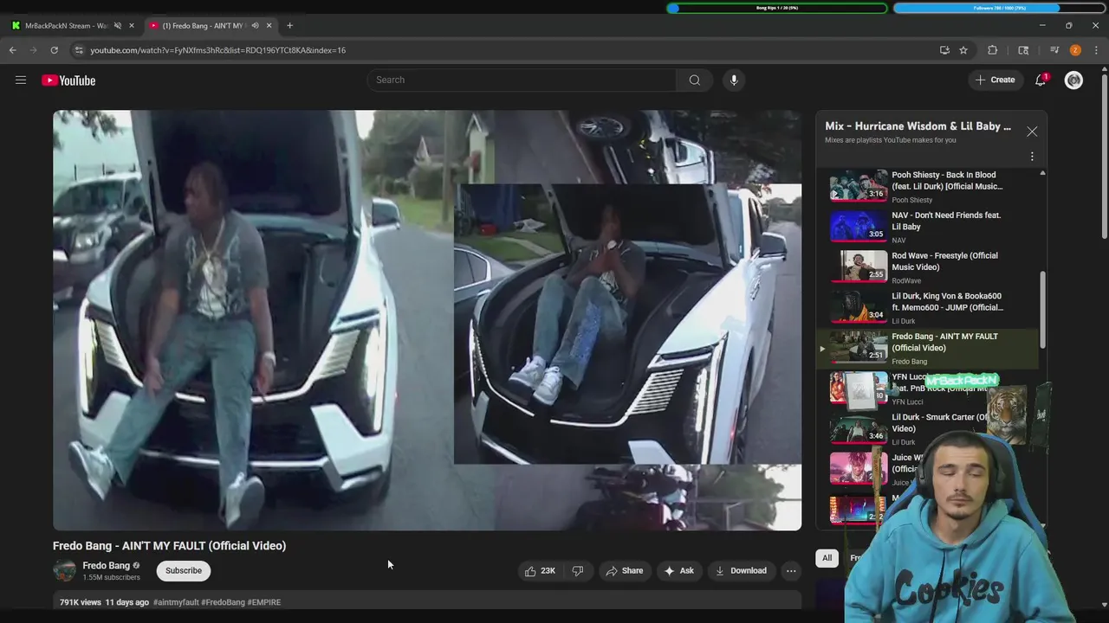This screenshot has height=623, width=1109.
Task: Click the YouTube search input field
Action: (x=522, y=80)
